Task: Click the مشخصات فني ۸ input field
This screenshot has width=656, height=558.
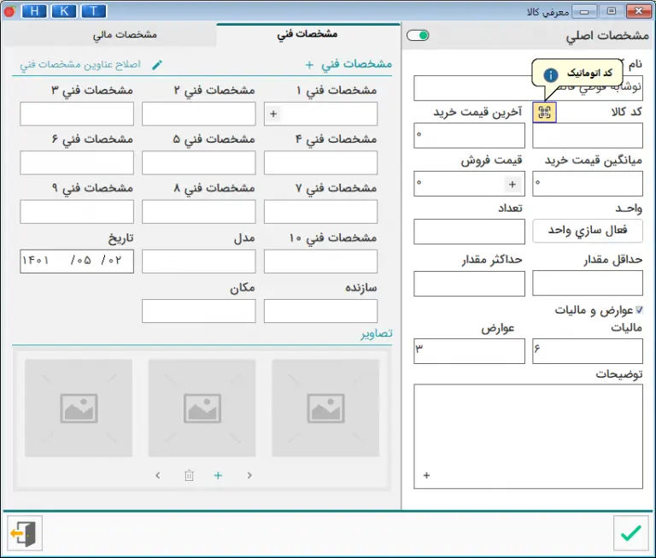Action: click(199, 211)
